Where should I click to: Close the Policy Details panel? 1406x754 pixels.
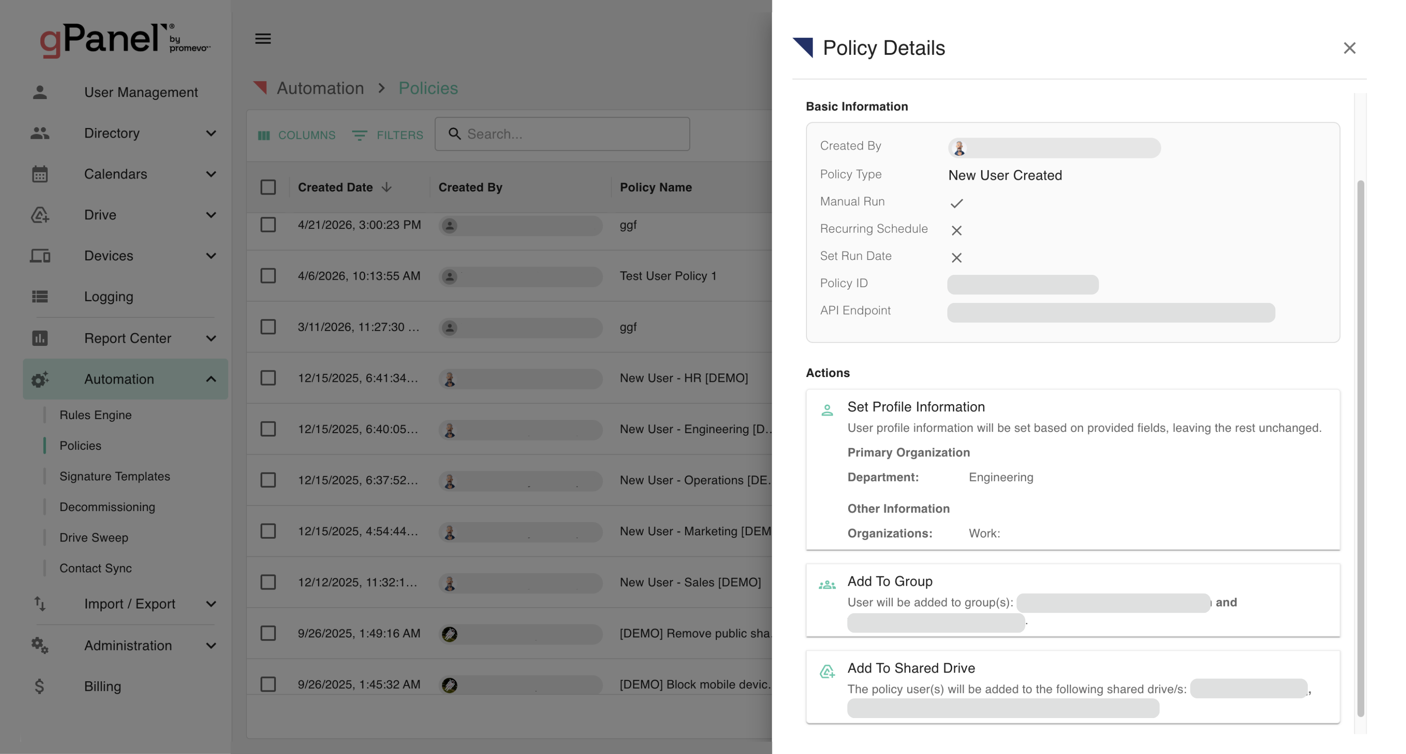[x=1349, y=48]
